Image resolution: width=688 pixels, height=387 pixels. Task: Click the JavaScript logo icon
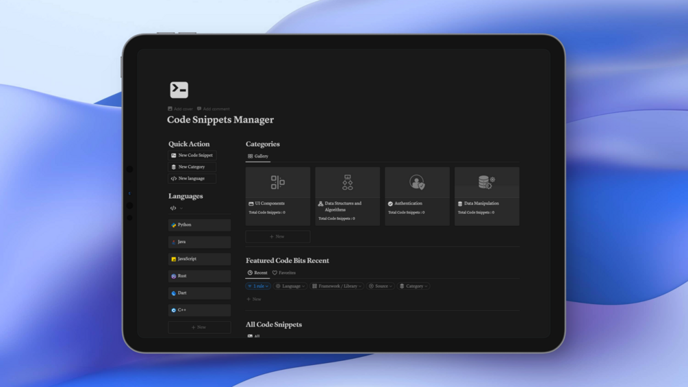174,260
